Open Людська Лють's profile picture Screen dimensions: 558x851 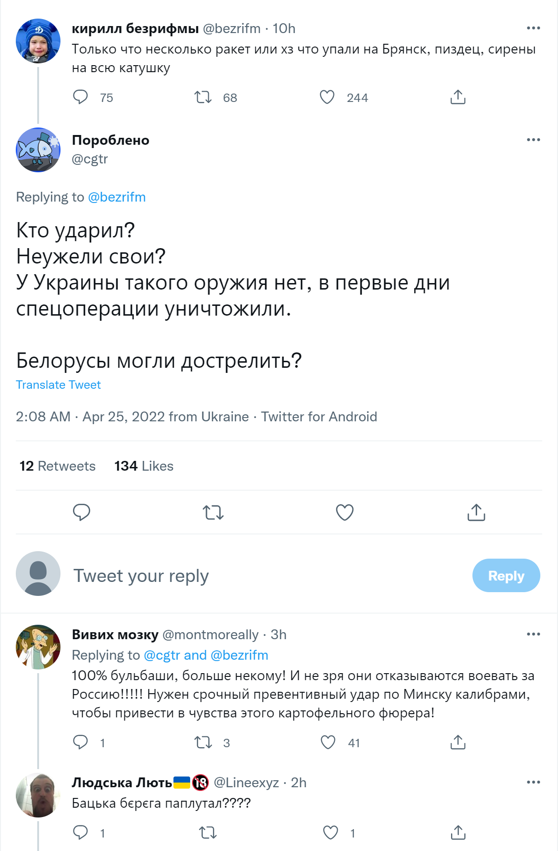click(x=38, y=795)
